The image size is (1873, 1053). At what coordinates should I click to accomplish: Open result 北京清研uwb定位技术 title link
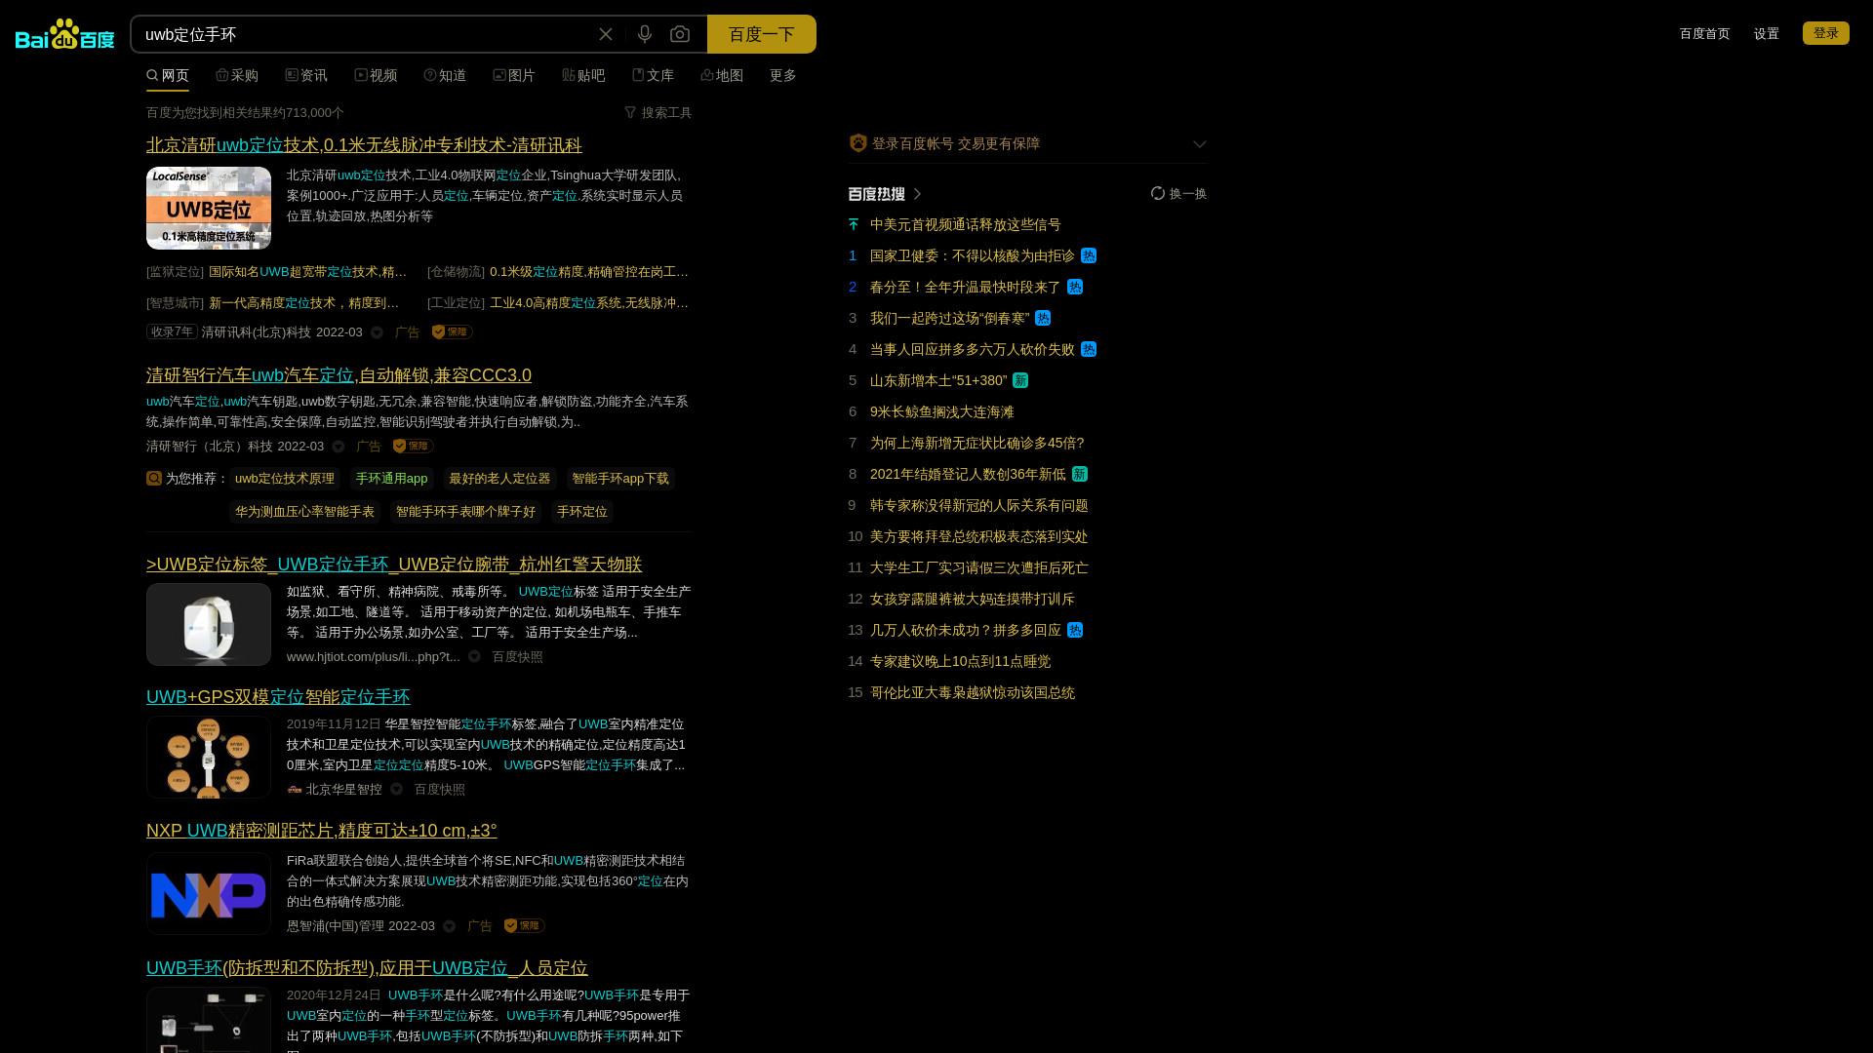[364, 145]
